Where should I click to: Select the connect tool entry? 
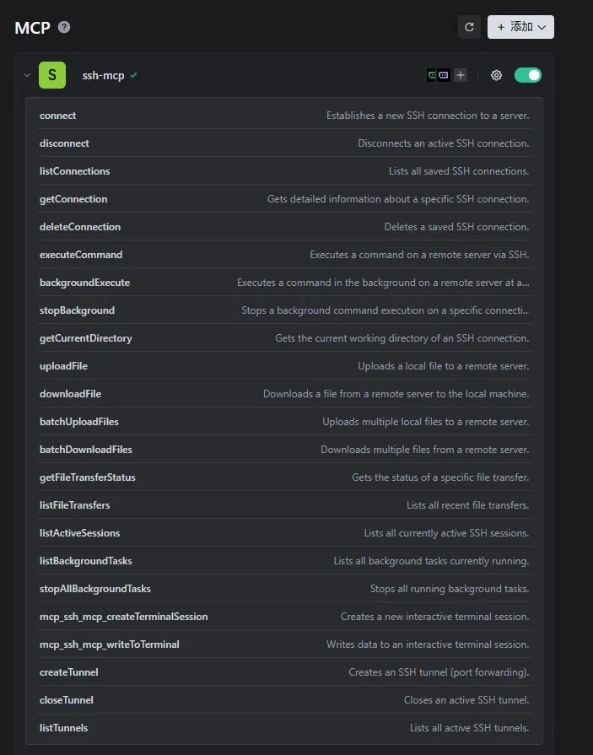coord(285,116)
